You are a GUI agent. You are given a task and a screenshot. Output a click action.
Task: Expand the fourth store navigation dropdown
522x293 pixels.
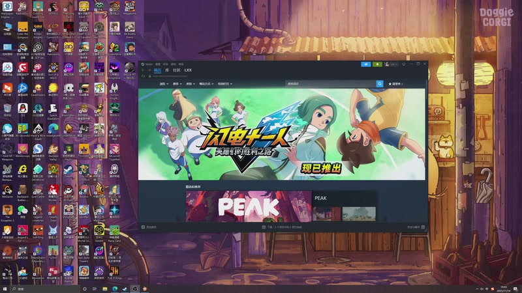point(206,84)
